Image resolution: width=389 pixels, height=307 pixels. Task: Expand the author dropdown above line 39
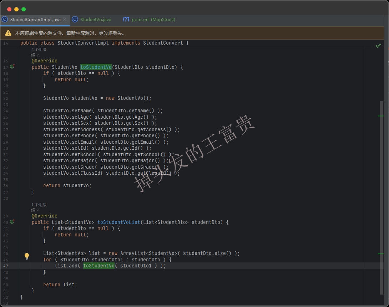tap(35, 210)
